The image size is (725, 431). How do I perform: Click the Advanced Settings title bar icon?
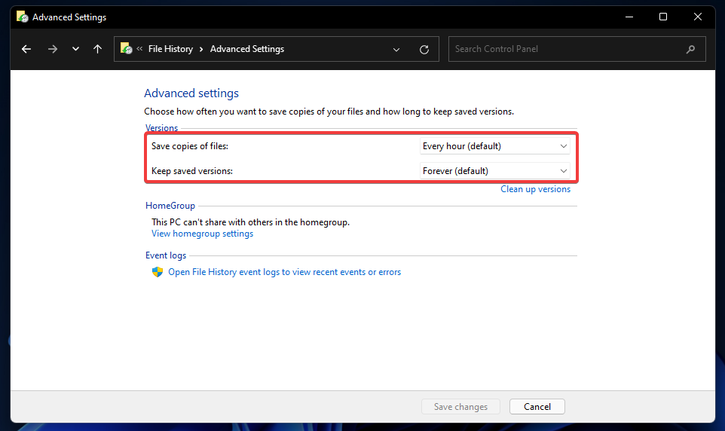23,17
